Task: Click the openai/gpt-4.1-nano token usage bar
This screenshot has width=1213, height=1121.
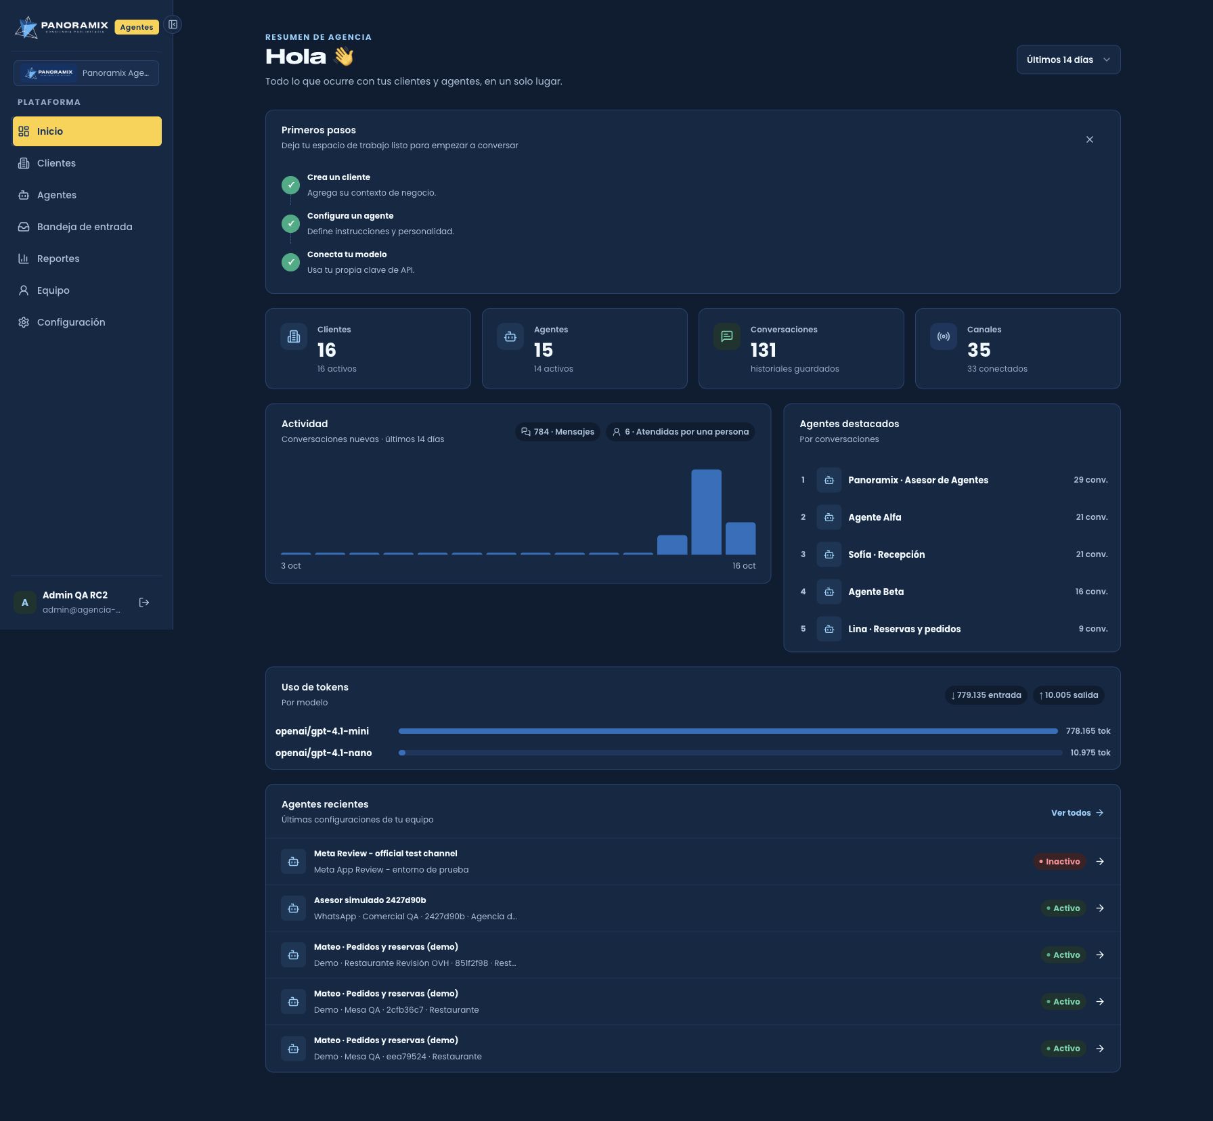Action: [730, 753]
